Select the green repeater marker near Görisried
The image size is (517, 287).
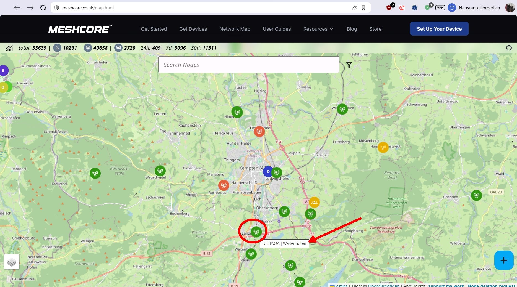click(476, 195)
